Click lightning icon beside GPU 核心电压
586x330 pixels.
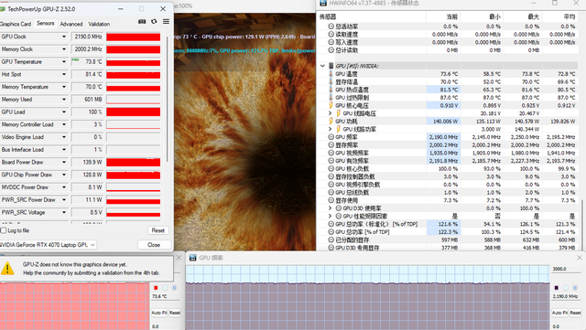pos(331,105)
